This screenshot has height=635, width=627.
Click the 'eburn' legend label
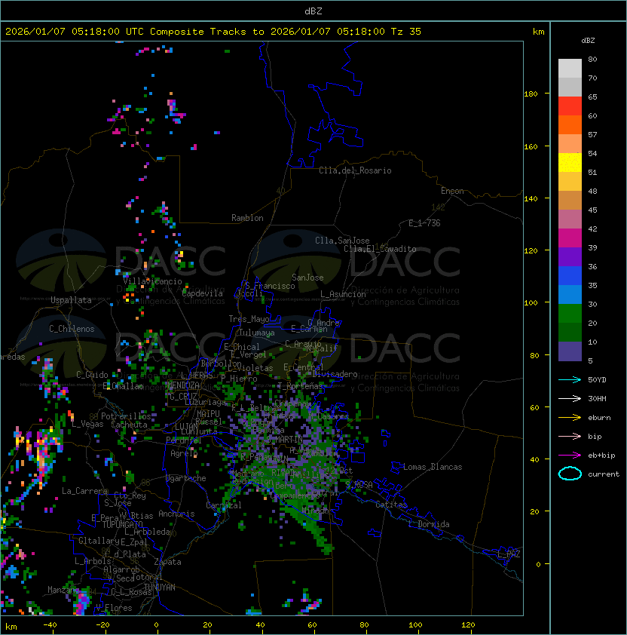[x=599, y=418]
